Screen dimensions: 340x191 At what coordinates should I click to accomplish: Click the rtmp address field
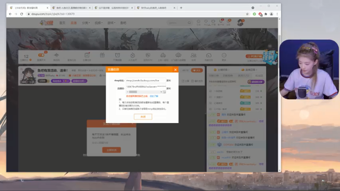pyautogui.click(x=146, y=80)
